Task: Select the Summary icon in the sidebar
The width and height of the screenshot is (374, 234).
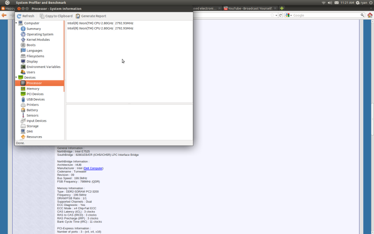Action: click(x=23, y=29)
